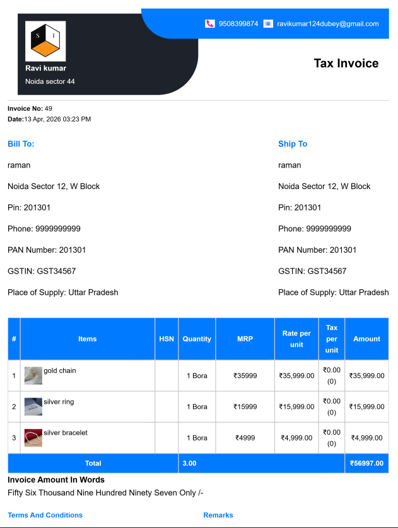Click the Tax per unit column header
This screenshot has width=398, height=528.
[332, 339]
